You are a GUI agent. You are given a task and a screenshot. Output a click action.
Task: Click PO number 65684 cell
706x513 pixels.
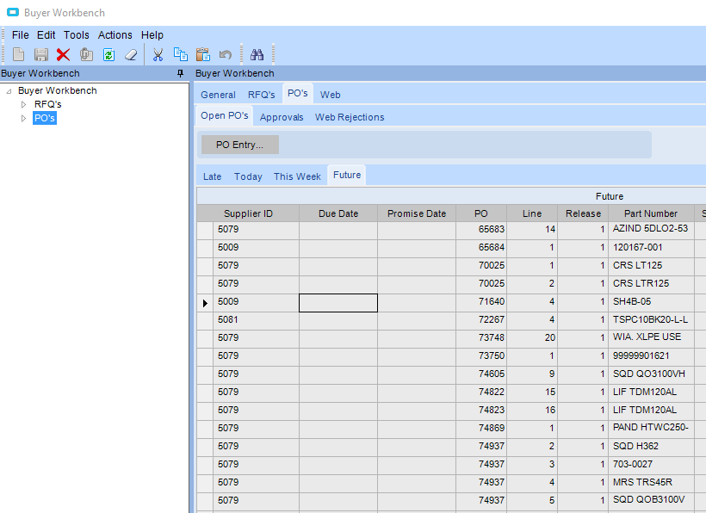click(481, 249)
